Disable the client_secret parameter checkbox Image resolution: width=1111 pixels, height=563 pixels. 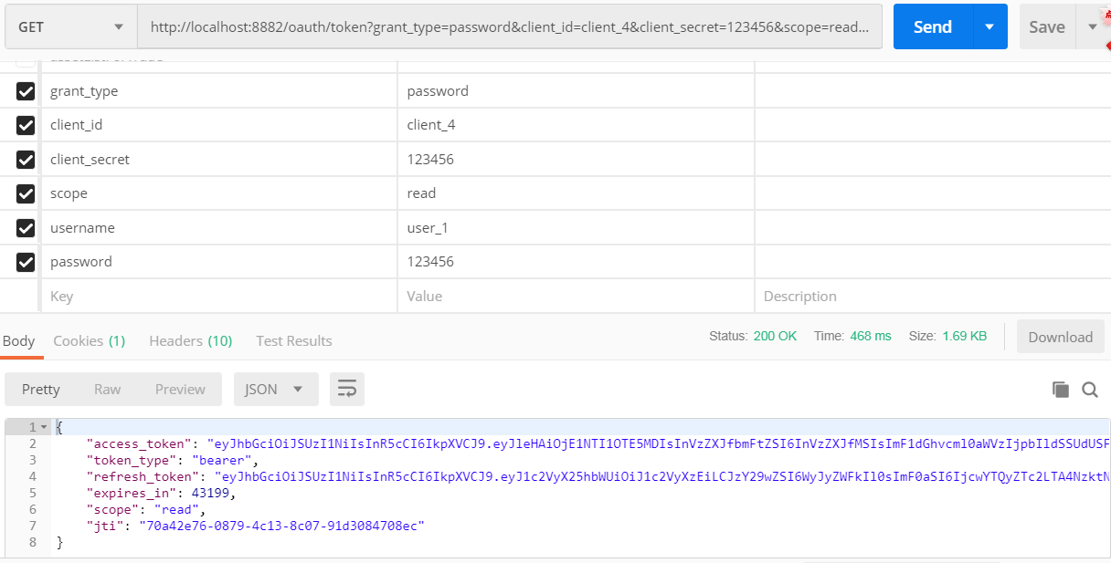26,160
